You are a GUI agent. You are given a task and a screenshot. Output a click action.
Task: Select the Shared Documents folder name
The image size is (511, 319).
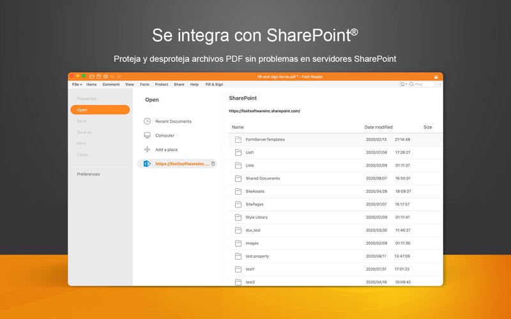pyautogui.click(x=263, y=179)
